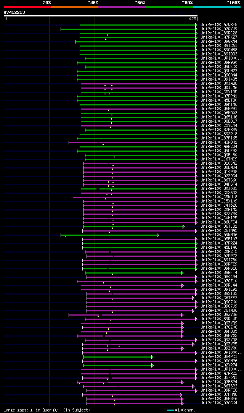This screenshot has width=244, height=413.
Task: Click the UniRef100_O80494 label
Action: [219, 277]
